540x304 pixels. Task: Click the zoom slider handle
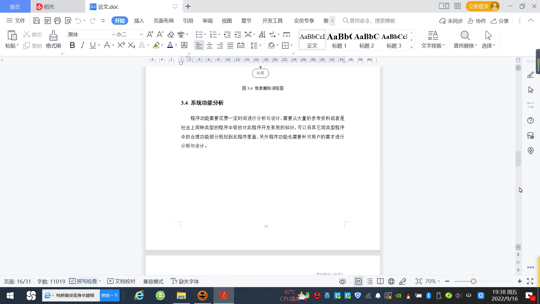473,281
